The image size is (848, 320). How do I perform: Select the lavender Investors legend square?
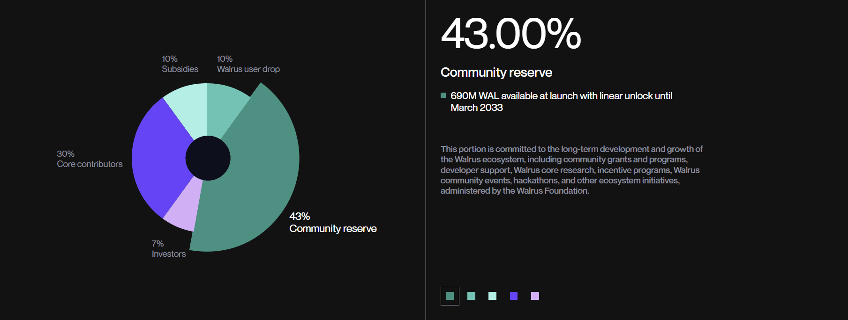pos(535,296)
